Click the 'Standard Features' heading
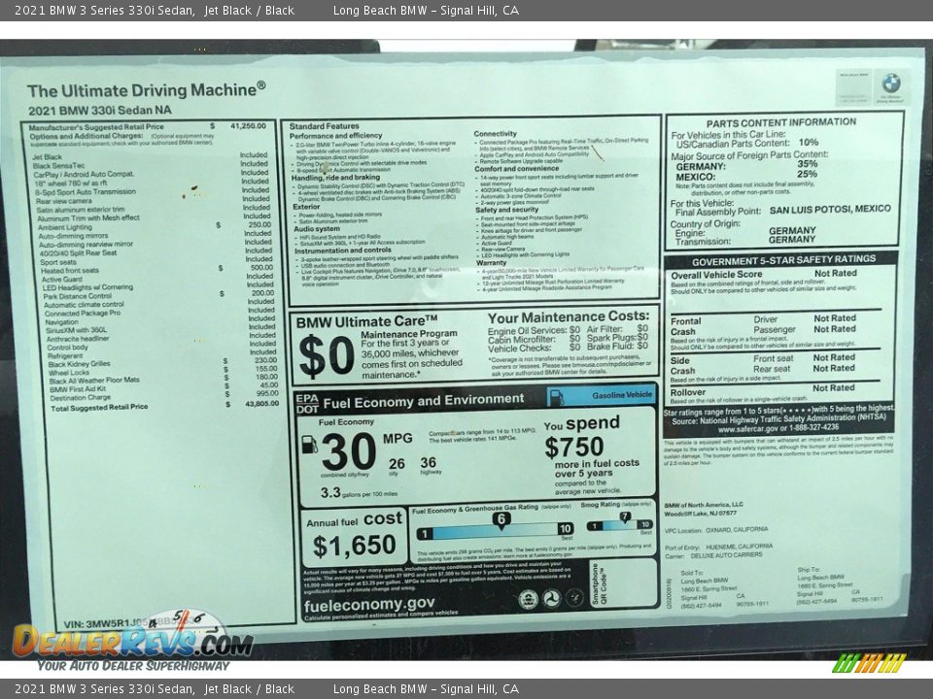 (325, 126)
